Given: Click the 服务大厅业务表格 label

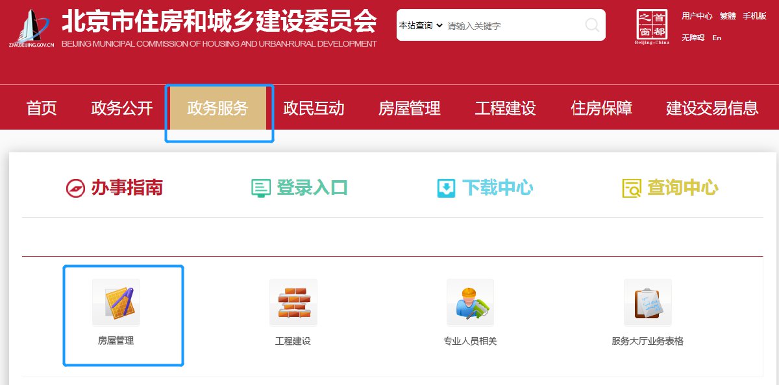Looking at the screenshot, I should click(x=648, y=341).
